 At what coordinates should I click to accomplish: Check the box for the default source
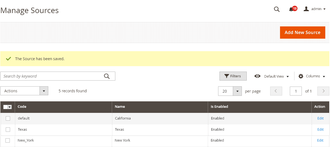tap(8, 118)
